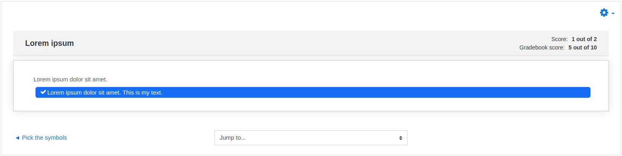Open the settings gear menu
The width and height of the screenshot is (622, 156).
tap(604, 13)
